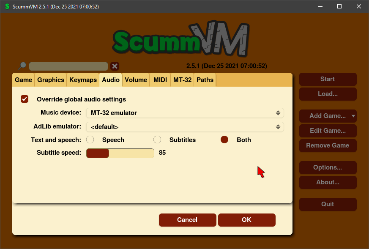Click the ScummVM logo

[x=181, y=39]
